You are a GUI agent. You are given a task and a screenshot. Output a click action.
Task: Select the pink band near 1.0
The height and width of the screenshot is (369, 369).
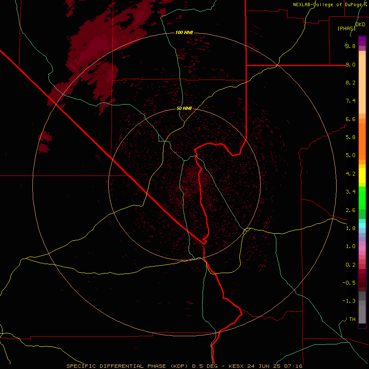pyautogui.click(x=362, y=248)
